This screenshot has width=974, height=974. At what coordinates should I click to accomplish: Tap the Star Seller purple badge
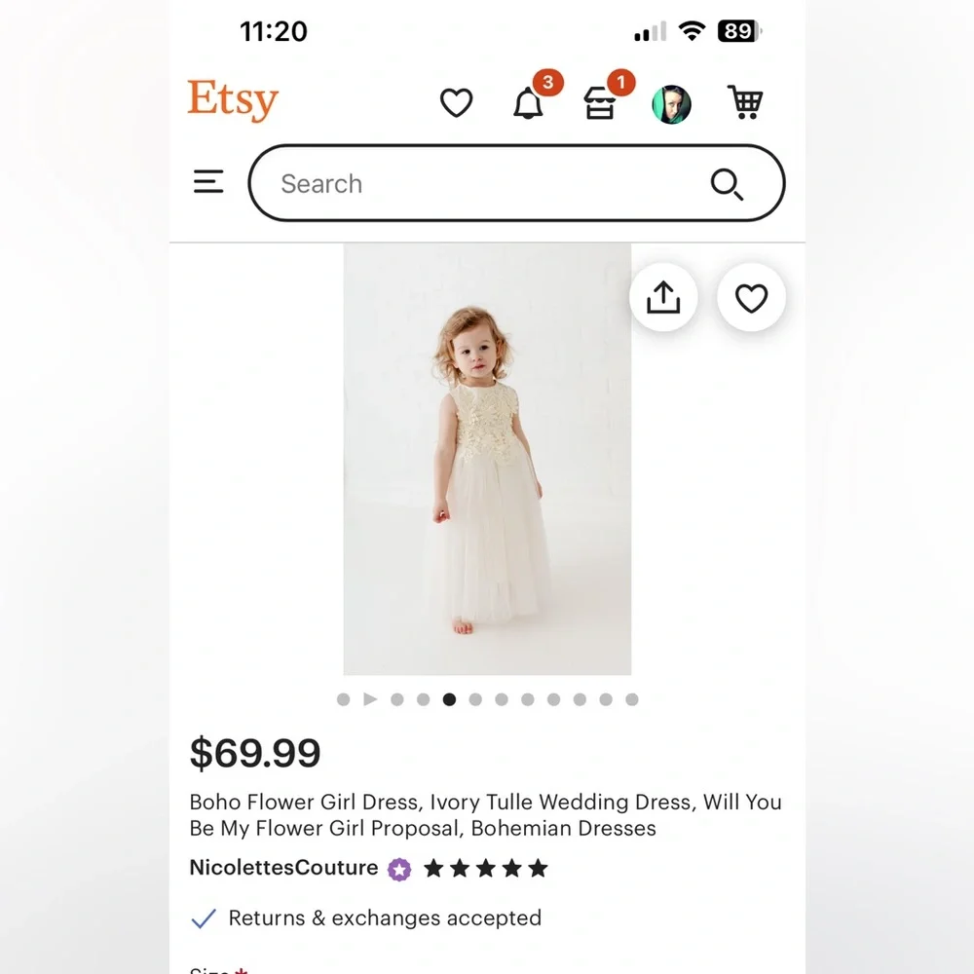(x=399, y=869)
